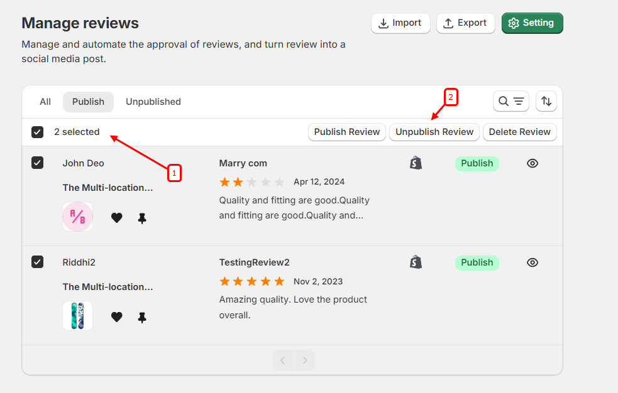Open the search and filter icon button
This screenshot has width=618, height=393.
click(510, 101)
